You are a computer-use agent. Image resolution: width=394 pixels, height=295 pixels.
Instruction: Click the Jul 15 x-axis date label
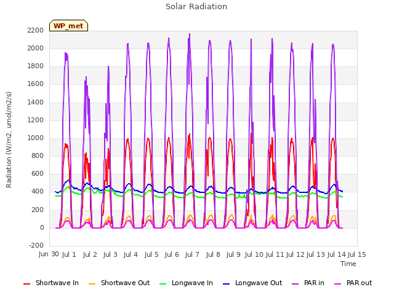point(357,254)
